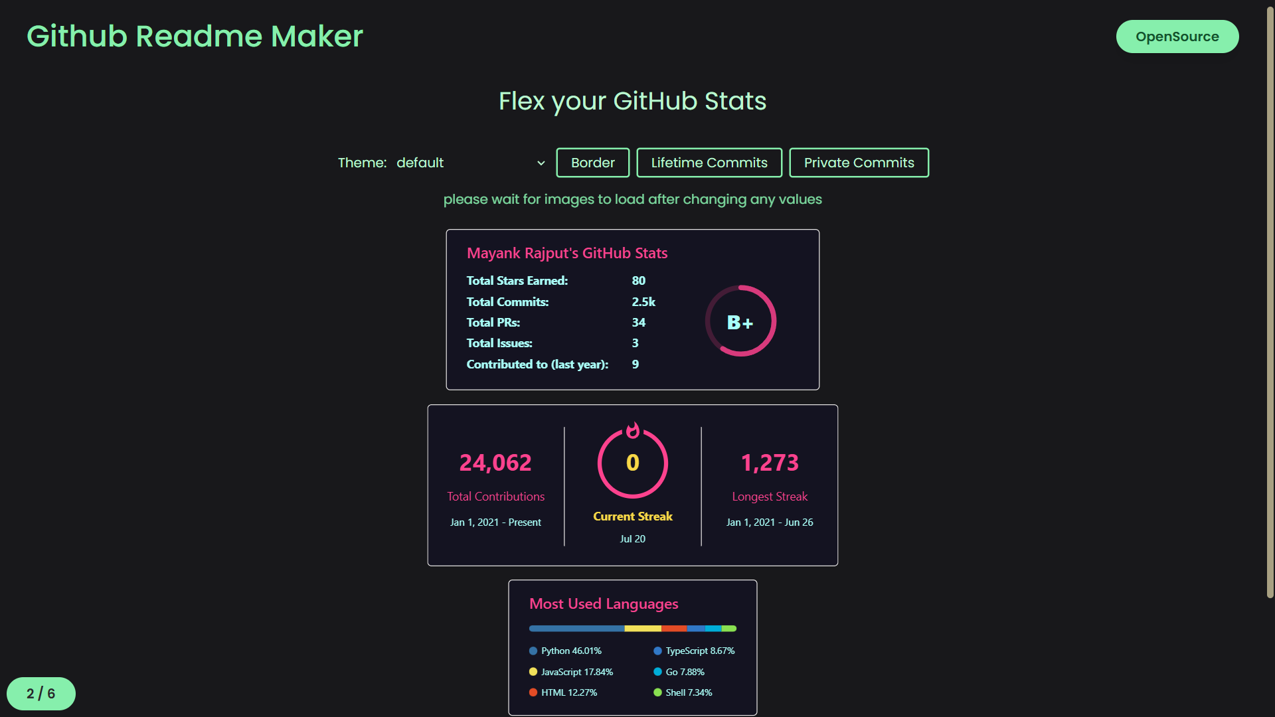Click the TypeScript 8.67% legend dot
The image size is (1275, 717).
(x=657, y=651)
